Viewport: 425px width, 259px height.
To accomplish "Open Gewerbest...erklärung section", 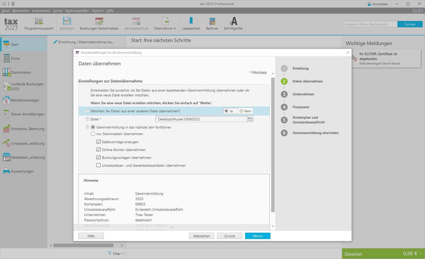I will tap(24, 157).
